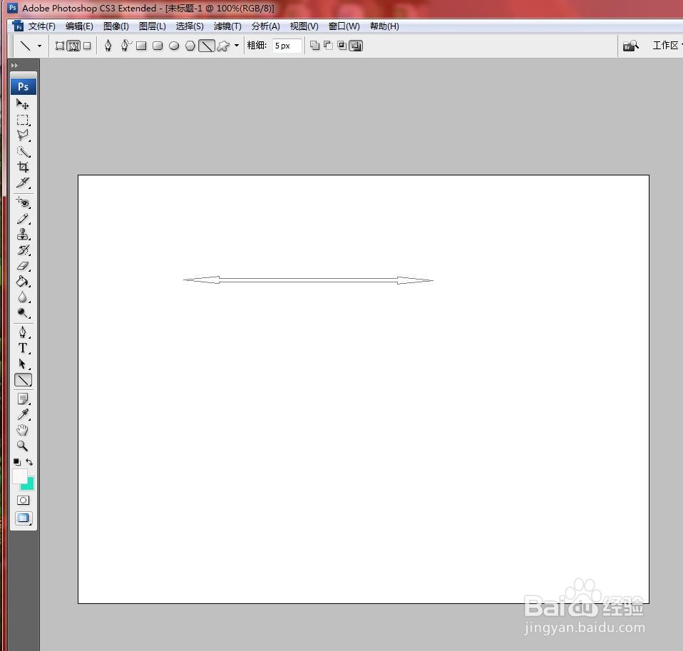The width and height of the screenshot is (683, 651).
Task: Enable Shape Layers mode
Action: 60,46
